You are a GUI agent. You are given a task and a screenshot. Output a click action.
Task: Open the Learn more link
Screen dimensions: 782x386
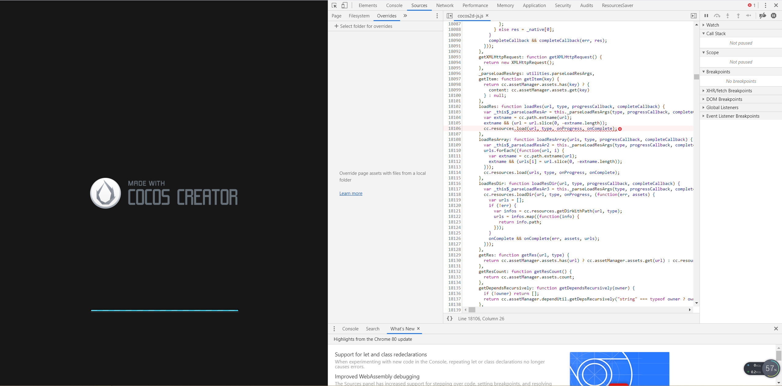coord(351,193)
